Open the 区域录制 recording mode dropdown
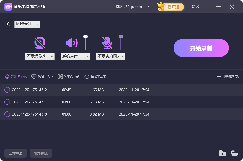This screenshot has height=161, width=243. tap(27, 24)
